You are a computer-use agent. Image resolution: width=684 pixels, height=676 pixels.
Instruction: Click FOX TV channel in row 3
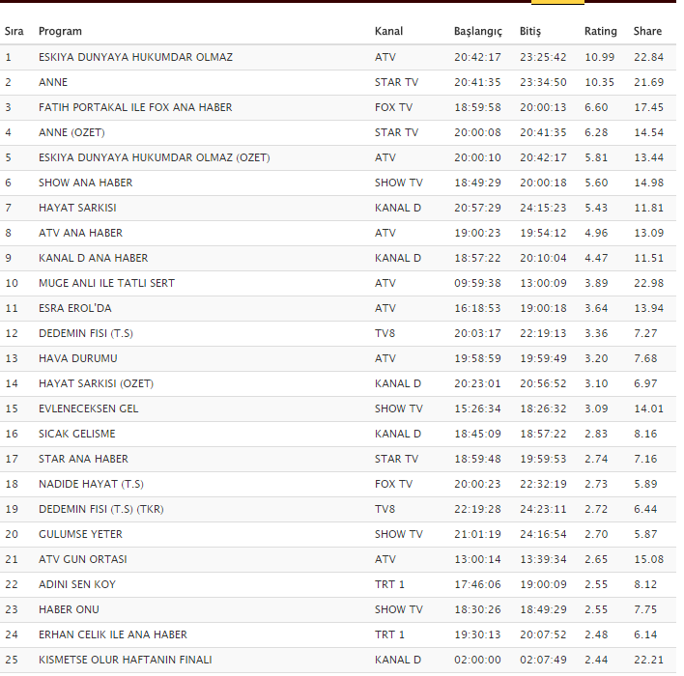point(393,107)
